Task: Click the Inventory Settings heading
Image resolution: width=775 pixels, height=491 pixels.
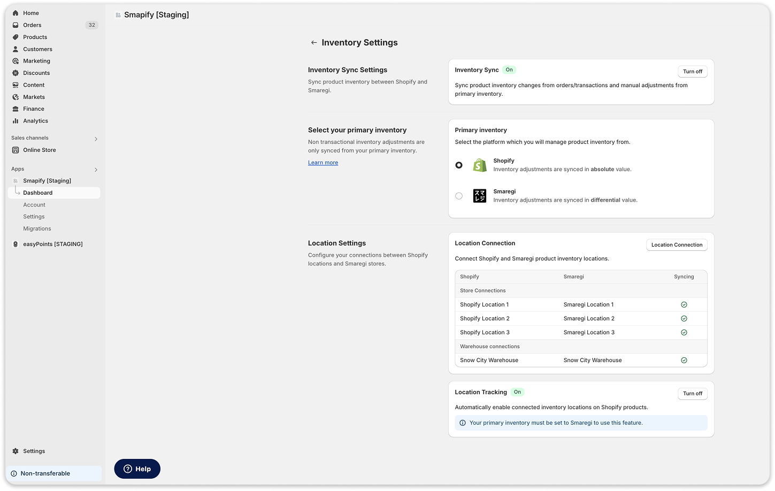Action: (x=359, y=43)
